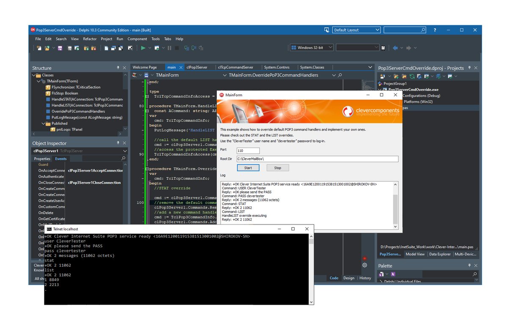This screenshot has height=317, width=508.
Task: Click the IDE search box in title bar
Action: coord(405,30)
